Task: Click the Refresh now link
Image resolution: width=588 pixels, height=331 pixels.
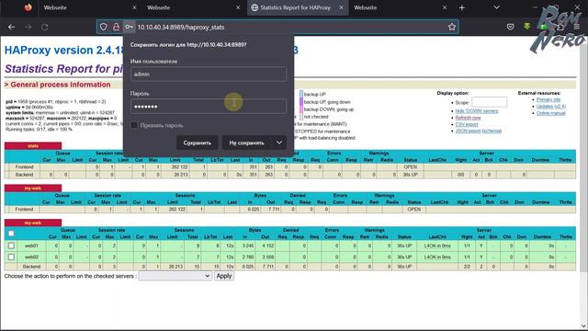Action: 468,118
